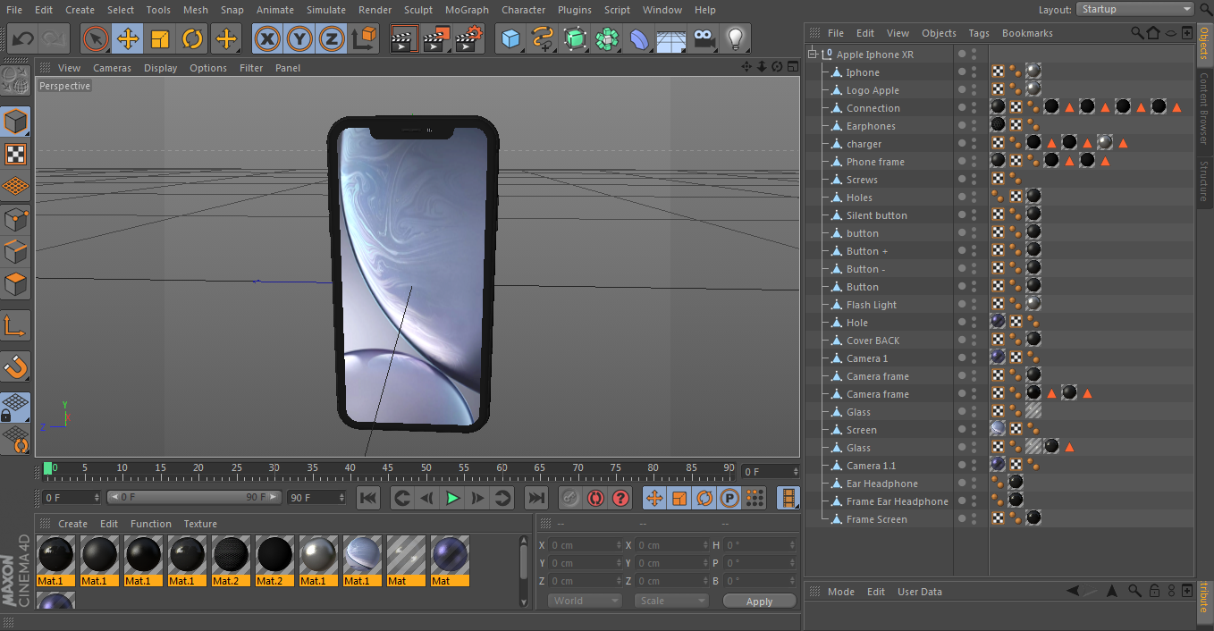Collapse the Apple Iphone XR tree

(813, 55)
